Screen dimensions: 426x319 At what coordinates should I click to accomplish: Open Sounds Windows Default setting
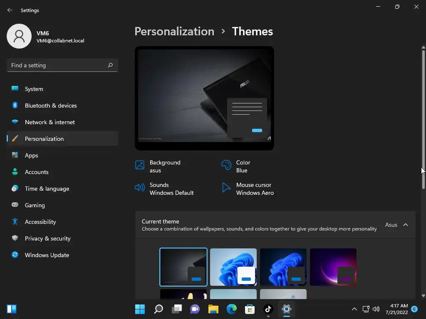click(164, 189)
